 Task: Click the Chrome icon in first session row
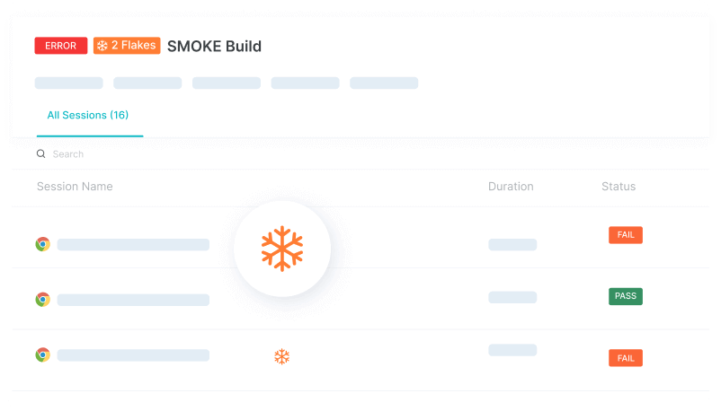[42, 244]
